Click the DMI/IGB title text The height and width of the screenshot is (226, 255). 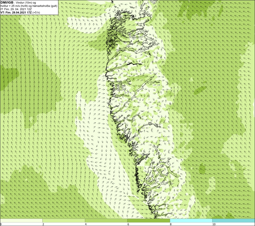7,3
